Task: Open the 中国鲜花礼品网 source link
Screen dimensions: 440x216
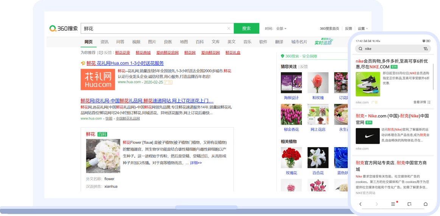Action: click(x=128, y=119)
